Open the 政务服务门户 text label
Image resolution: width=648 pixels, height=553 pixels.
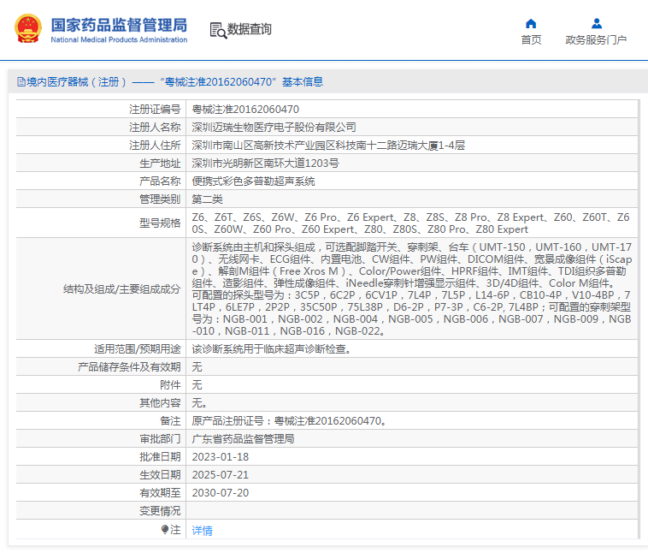(x=596, y=40)
